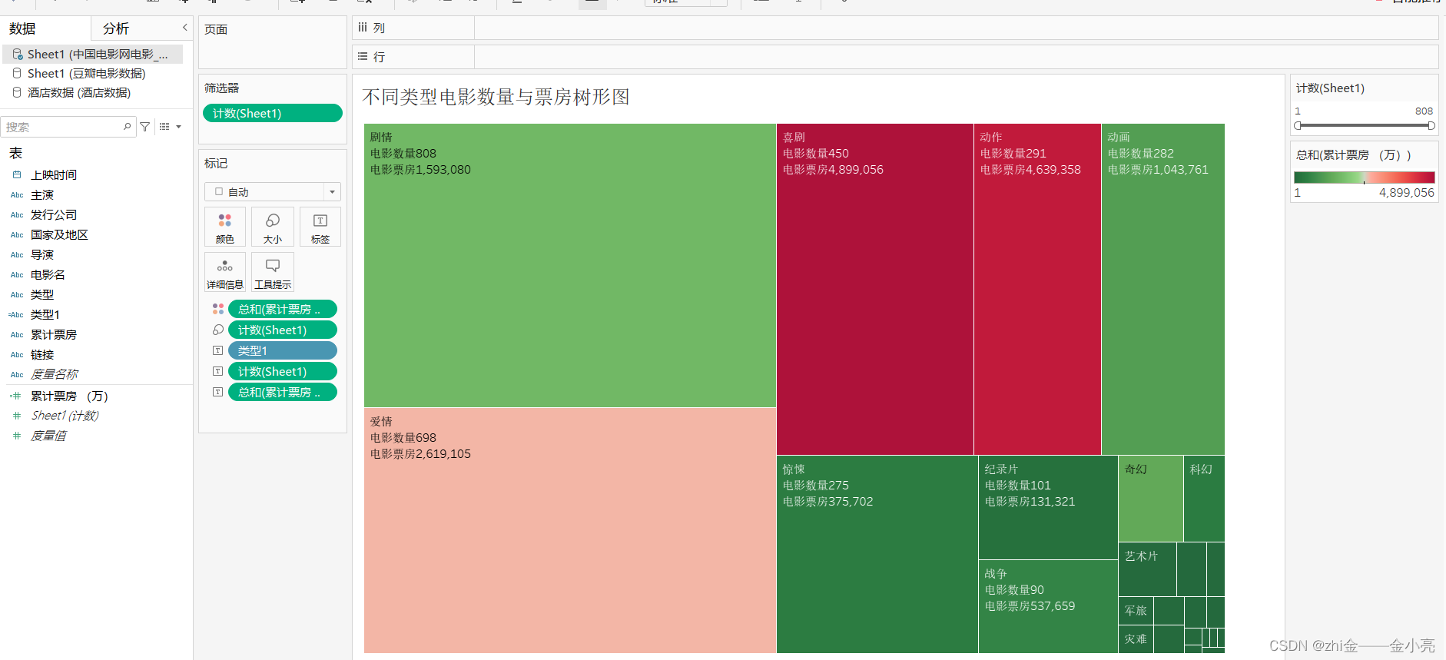Select the 国家及地区 field
Image resolution: width=1446 pixels, height=660 pixels.
59,235
